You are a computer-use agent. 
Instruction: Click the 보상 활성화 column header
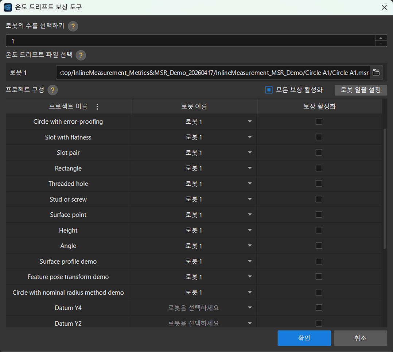(320, 107)
